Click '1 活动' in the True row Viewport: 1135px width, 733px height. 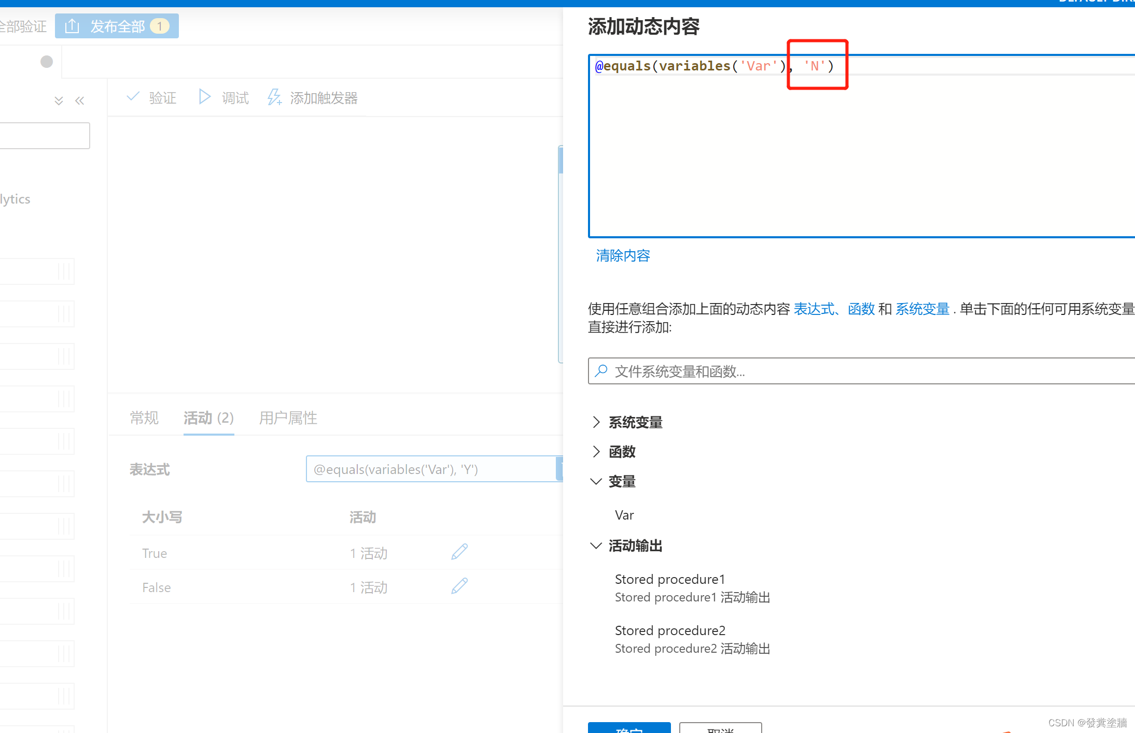[369, 553]
